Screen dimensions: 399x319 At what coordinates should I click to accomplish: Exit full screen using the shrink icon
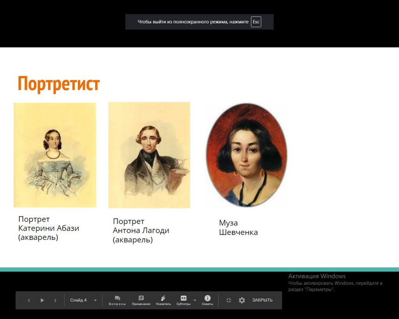(x=229, y=300)
